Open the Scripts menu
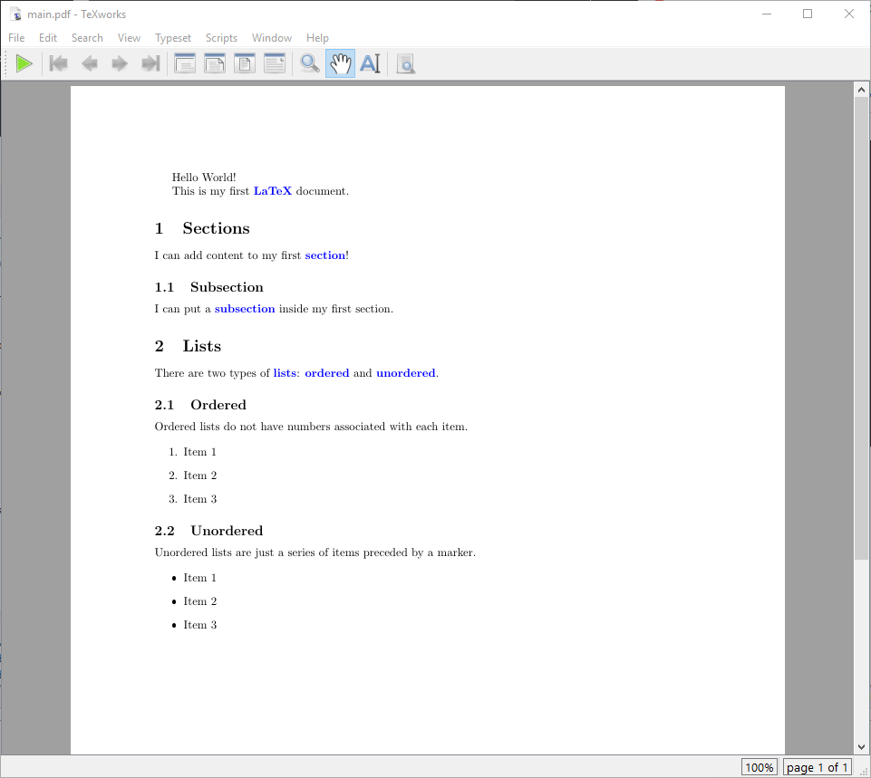This screenshot has width=871, height=778. click(x=221, y=38)
